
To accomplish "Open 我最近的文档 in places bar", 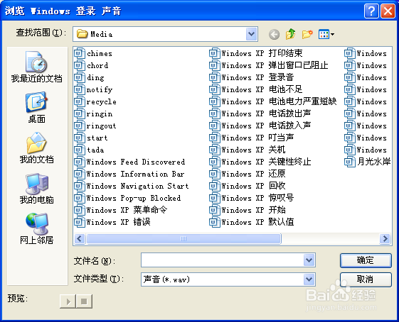I will 37,67.
